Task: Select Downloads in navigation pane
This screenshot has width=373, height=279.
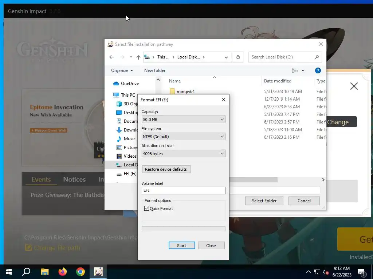Action: [127, 130]
